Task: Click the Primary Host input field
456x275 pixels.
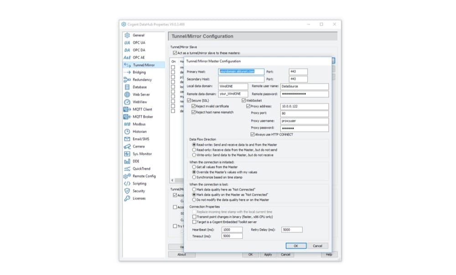Action: (x=241, y=72)
